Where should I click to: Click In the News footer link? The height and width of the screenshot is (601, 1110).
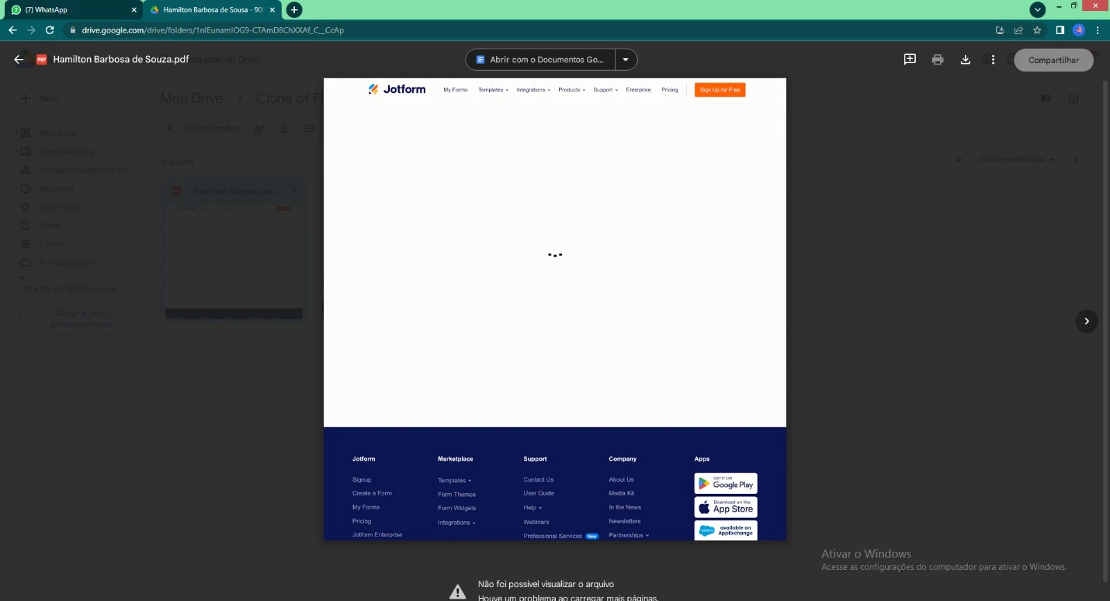coord(624,507)
